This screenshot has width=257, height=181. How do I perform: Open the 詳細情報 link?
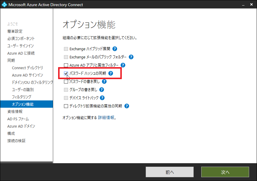click(106, 118)
